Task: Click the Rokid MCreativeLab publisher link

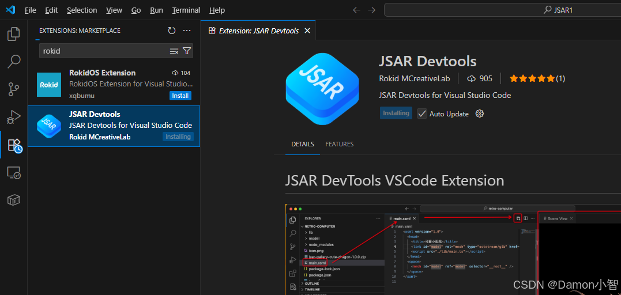Action: pyautogui.click(x=414, y=79)
